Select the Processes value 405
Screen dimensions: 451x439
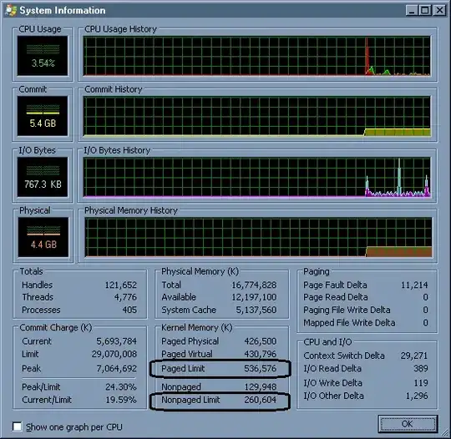[x=129, y=310]
